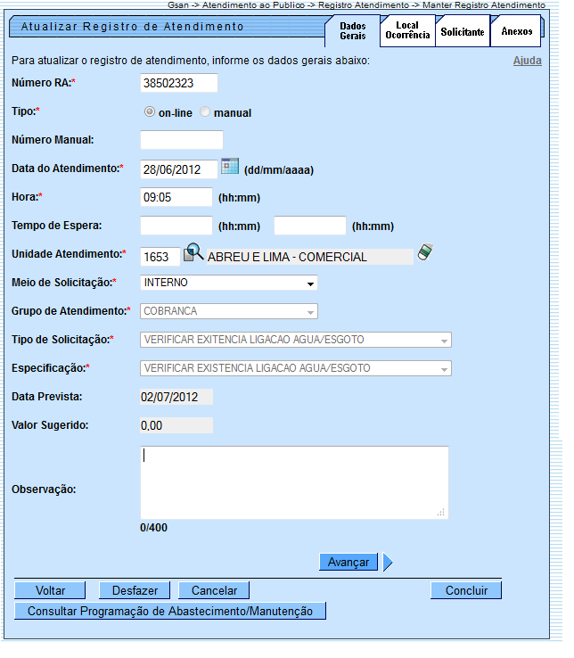Click the Avançar button
This screenshot has width=574, height=658.
click(x=348, y=563)
